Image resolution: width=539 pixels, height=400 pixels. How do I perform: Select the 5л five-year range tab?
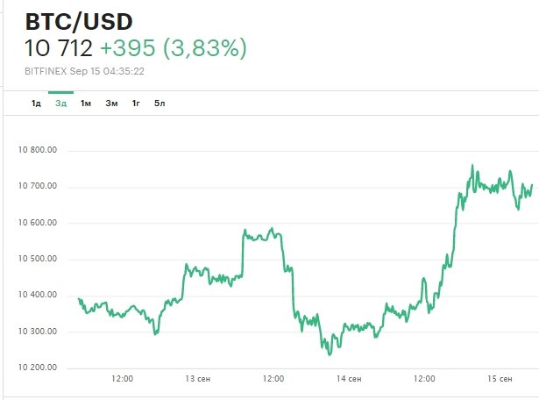click(x=160, y=104)
